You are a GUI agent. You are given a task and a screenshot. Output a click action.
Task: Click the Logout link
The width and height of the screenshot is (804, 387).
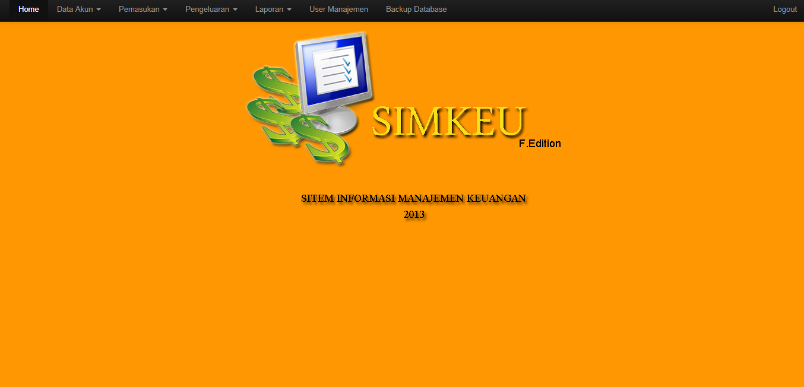[784, 9]
